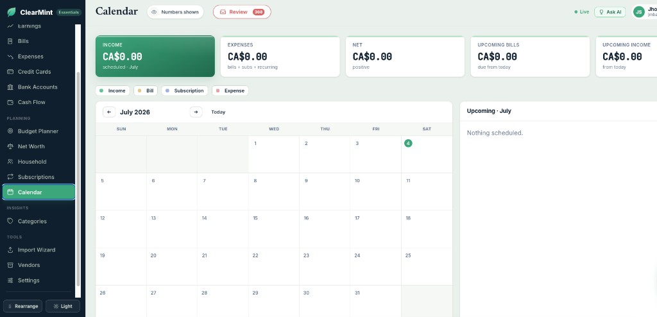
Task: Click the Rearrange sidebar button
Action: tap(23, 306)
